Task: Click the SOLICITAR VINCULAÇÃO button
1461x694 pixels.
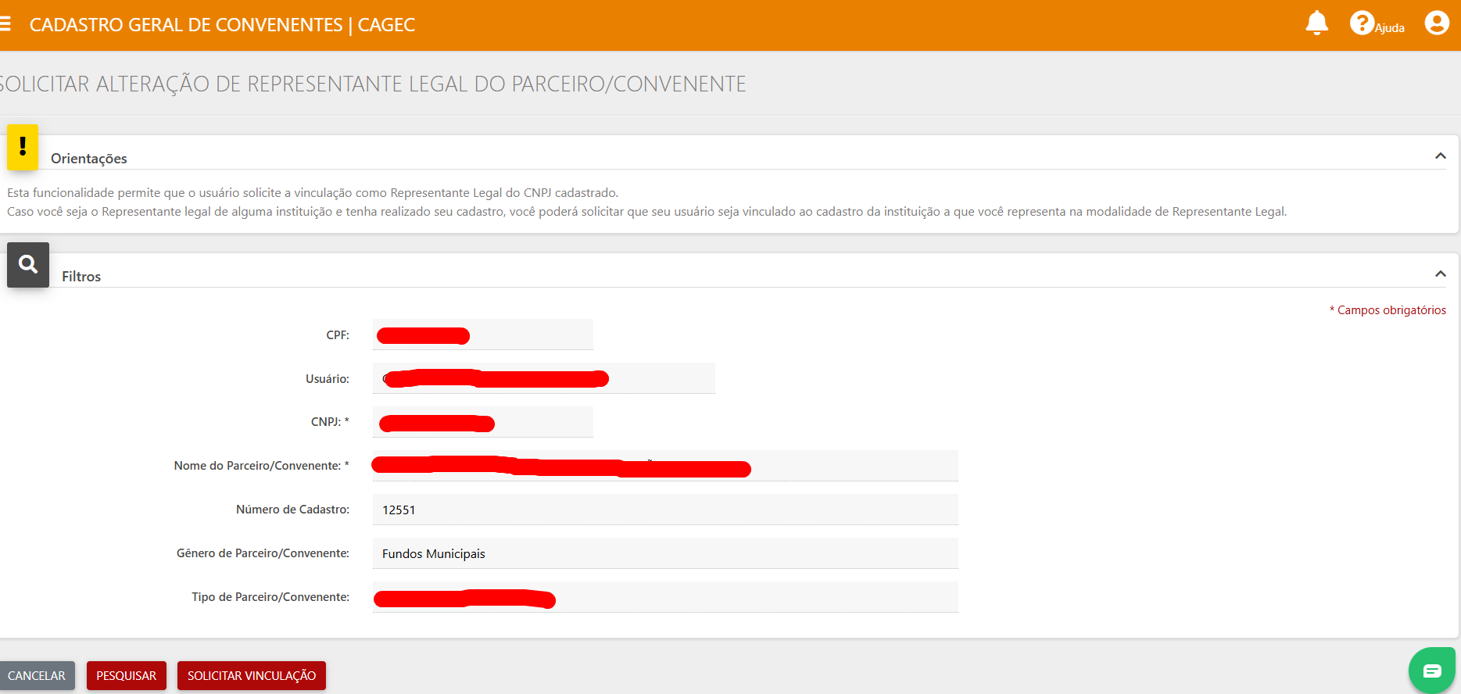Action: 251,676
